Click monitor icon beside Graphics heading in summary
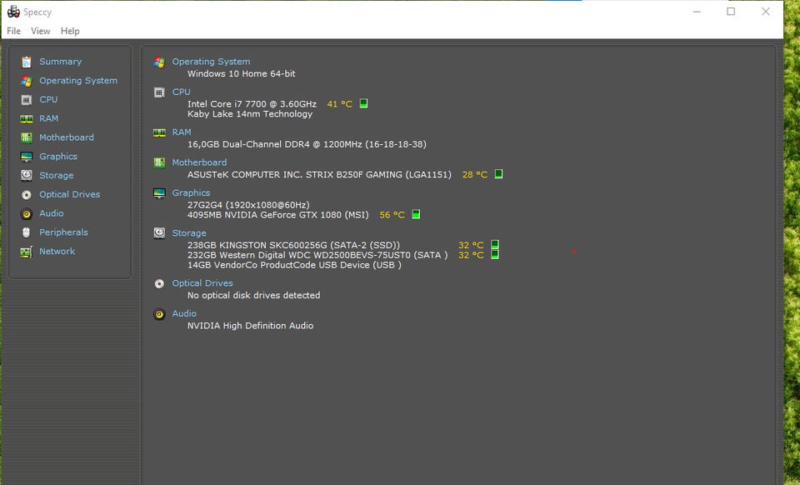The height and width of the screenshot is (485, 800). (159, 193)
